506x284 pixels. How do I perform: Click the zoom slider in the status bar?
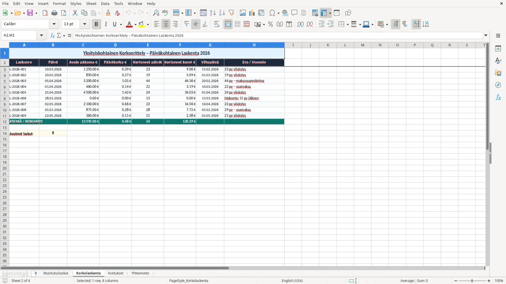472,281
